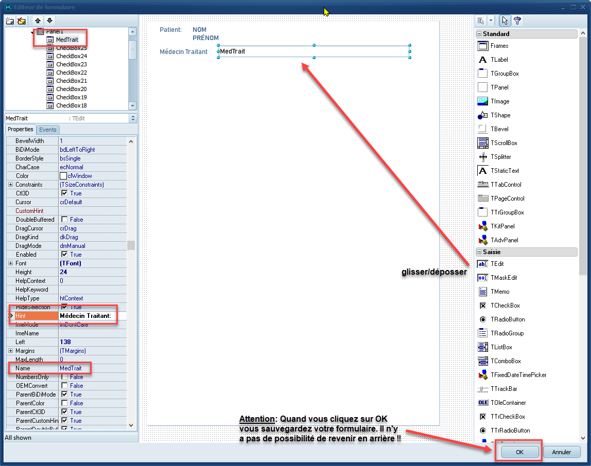Viewport: 591px width, 466px height.
Task: Collapse the Standard palette category
Action: point(479,34)
